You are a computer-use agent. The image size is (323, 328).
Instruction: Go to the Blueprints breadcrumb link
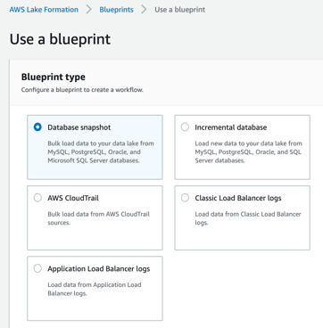[x=116, y=10]
